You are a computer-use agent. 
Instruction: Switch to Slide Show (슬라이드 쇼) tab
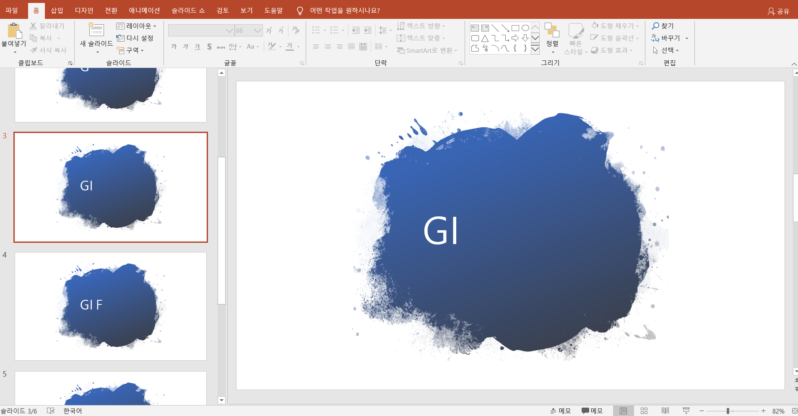tap(188, 10)
